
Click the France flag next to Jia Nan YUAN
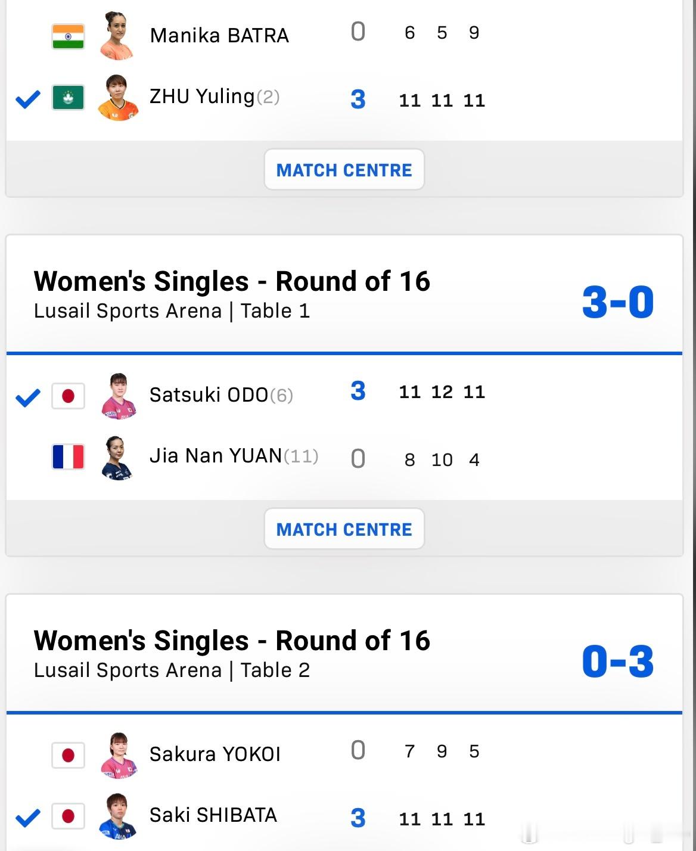[x=68, y=456]
